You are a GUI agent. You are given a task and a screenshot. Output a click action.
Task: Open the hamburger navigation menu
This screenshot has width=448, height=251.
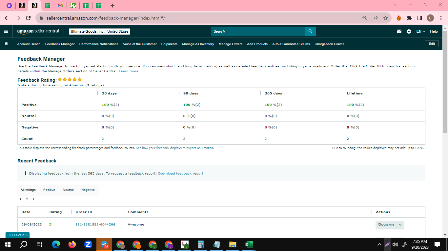pyautogui.click(x=6, y=31)
